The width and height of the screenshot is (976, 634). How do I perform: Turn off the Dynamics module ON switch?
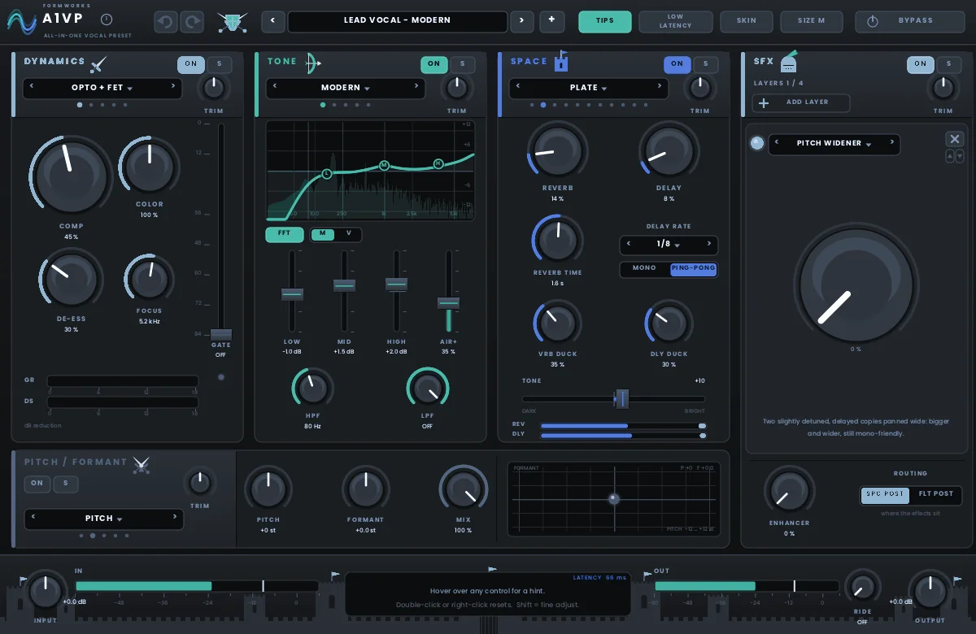pyautogui.click(x=190, y=64)
